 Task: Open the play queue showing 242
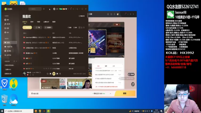click(84, 74)
